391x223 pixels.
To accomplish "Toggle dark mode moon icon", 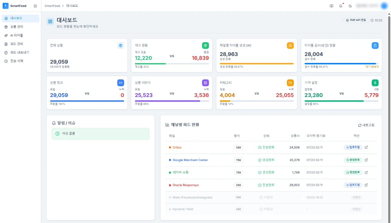I will tap(350, 6).
